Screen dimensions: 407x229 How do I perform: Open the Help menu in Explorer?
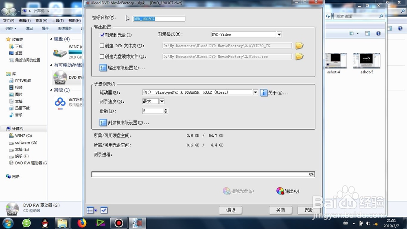pos(74,20)
